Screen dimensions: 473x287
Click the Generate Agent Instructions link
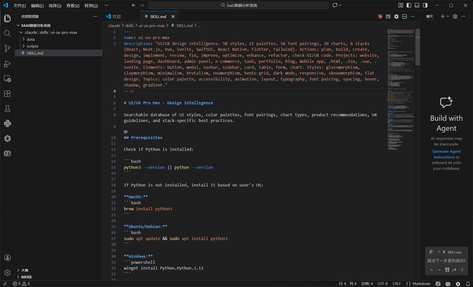tap(446, 154)
